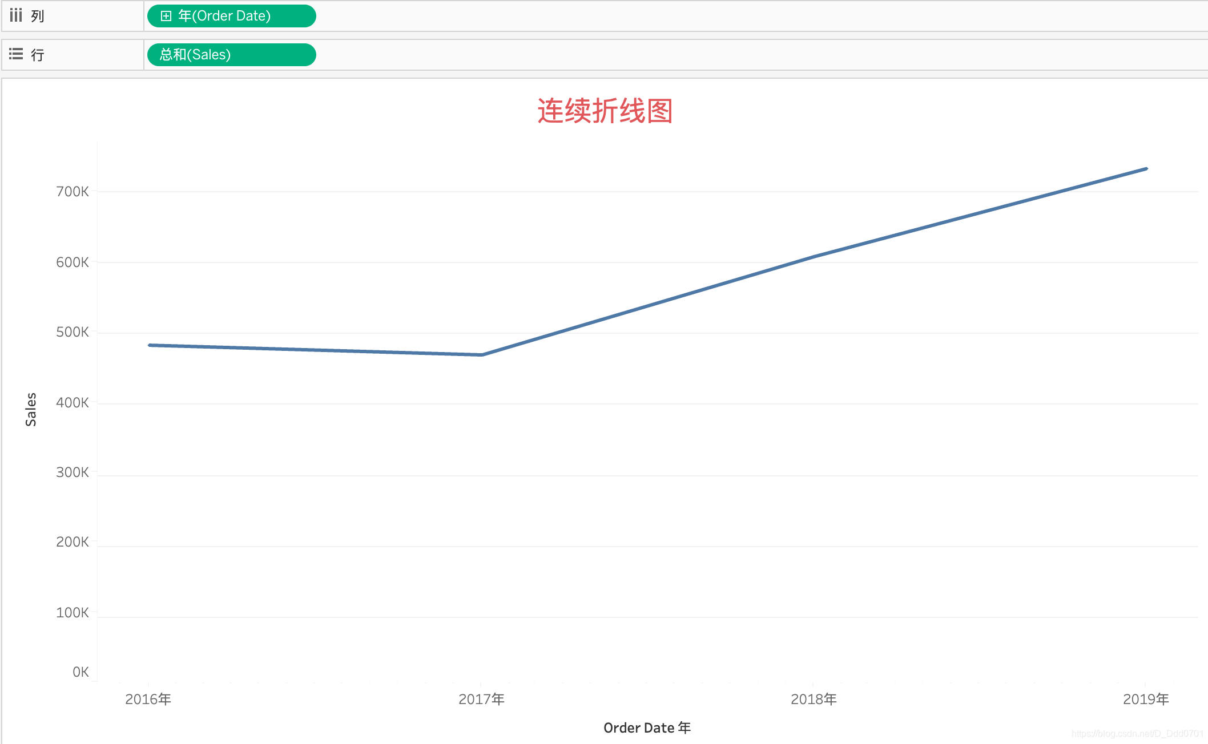This screenshot has width=1208, height=744.
Task: Select the 总和(Sales) pill
Action: pyautogui.click(x=231, y=55)
